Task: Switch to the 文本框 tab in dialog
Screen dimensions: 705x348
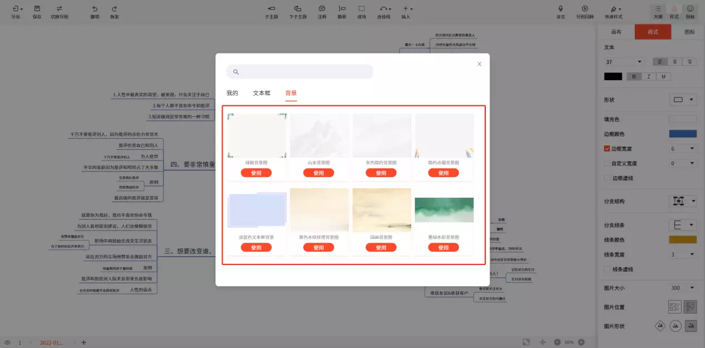Action: (x=262, y=93)
